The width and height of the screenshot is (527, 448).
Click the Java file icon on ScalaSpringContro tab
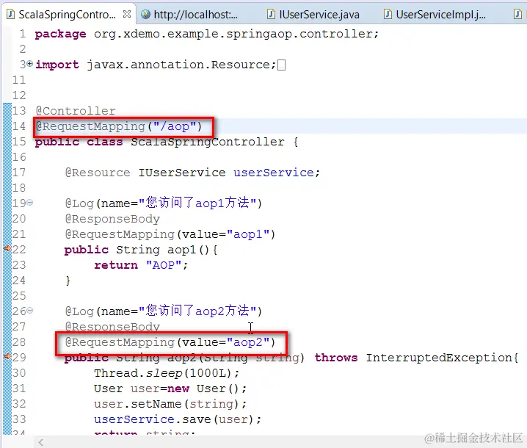[x=11, y=15]
